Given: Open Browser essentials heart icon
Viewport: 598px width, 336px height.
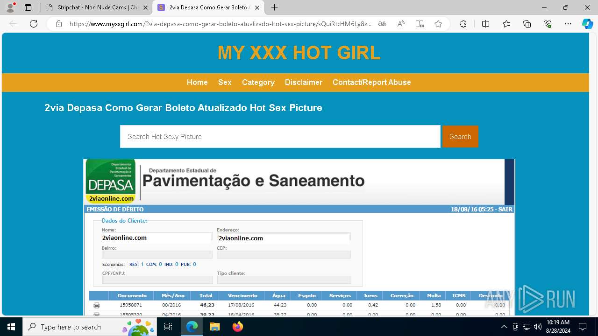Looking at the screenshot, I should point(548,24).
